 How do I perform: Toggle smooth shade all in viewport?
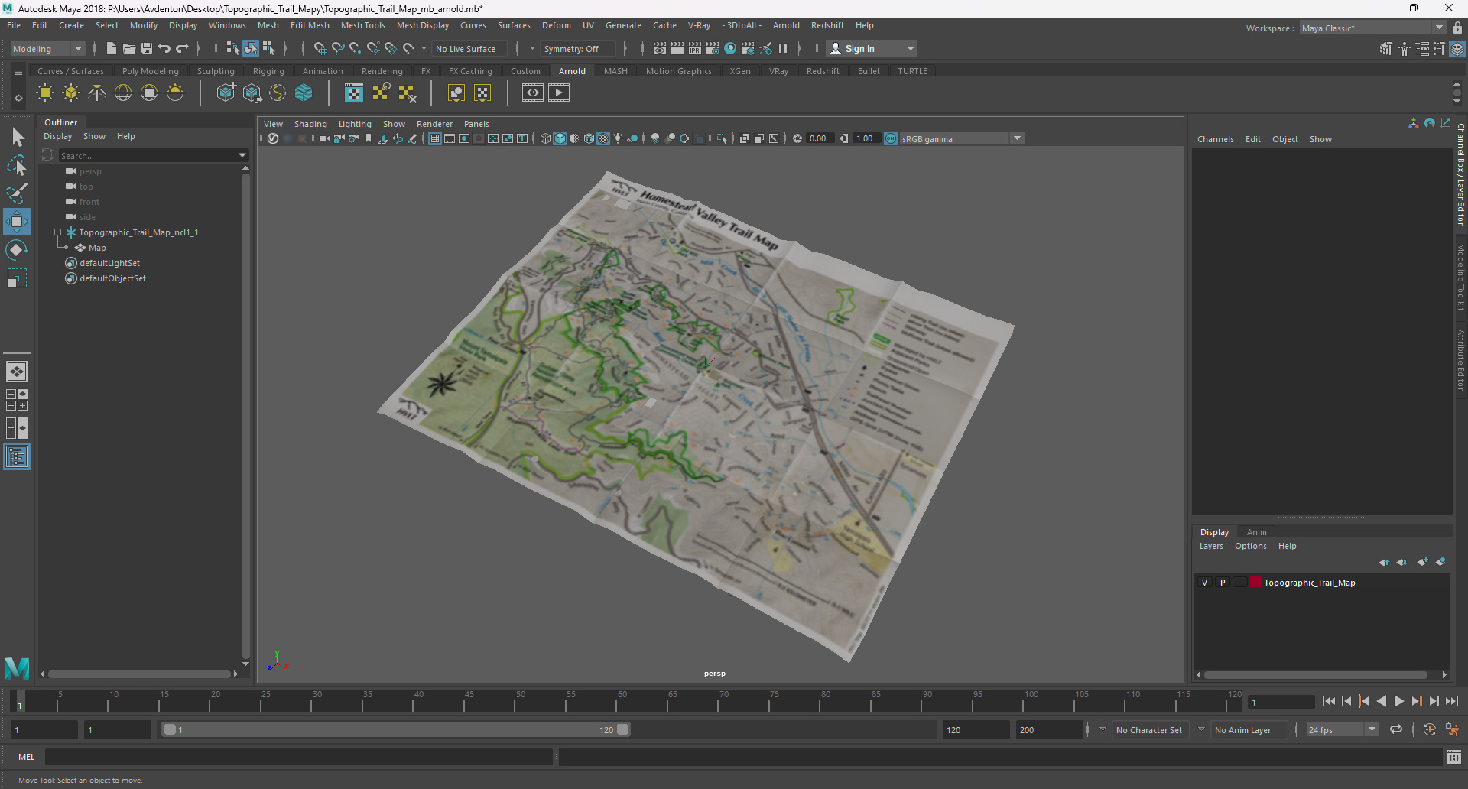coord(560,138)
